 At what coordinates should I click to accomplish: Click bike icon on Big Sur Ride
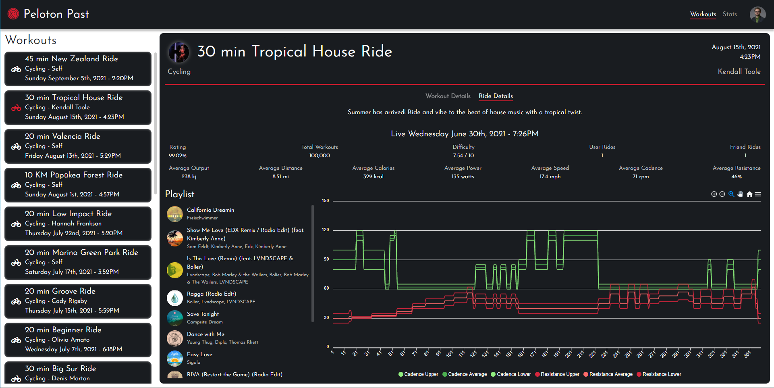[16, 379]
